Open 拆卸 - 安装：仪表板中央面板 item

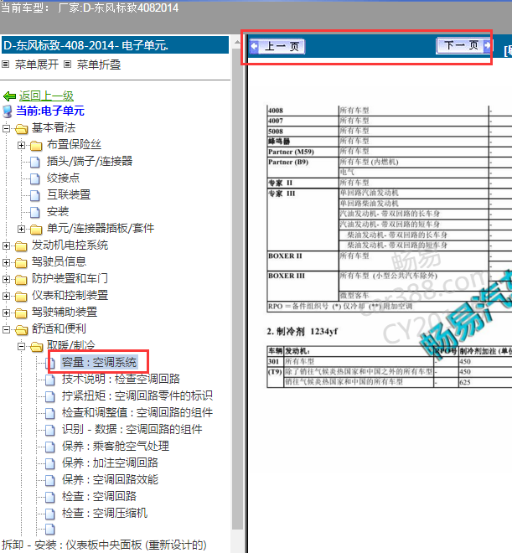[104, 545]
